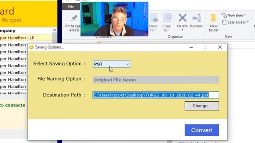Click the '25 contacts' status text
This screenshot has width=255, height=143.
(12, 105)
